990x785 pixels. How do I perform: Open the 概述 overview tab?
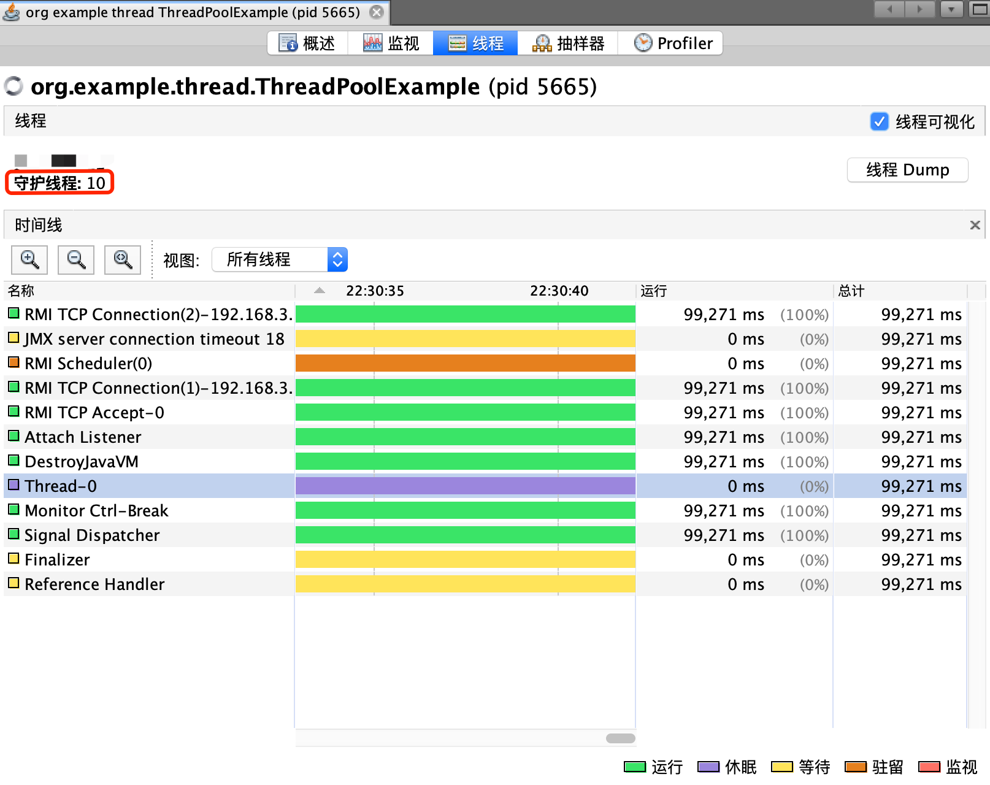coord(307,43)
